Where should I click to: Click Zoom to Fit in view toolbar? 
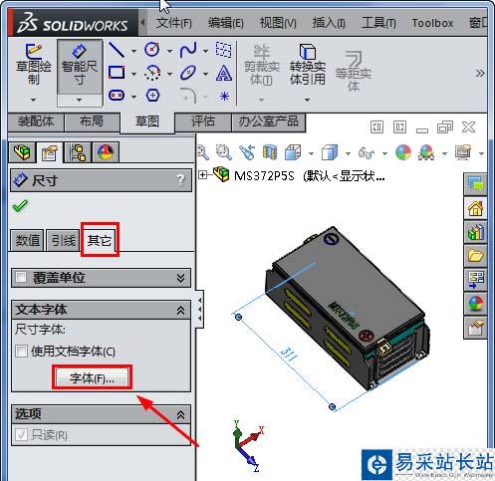click(202, 152)
